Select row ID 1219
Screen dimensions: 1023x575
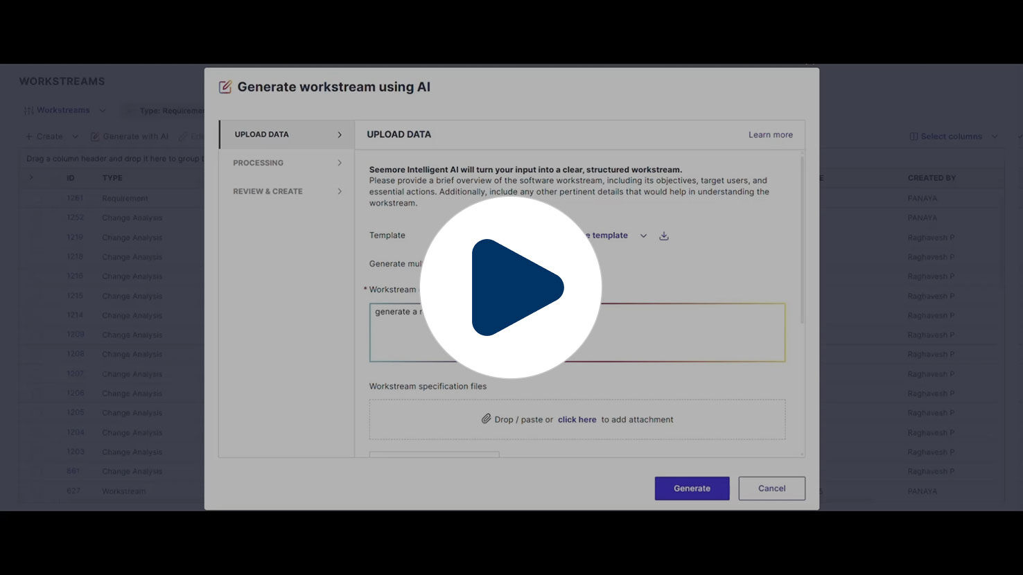tap(75, 237)
